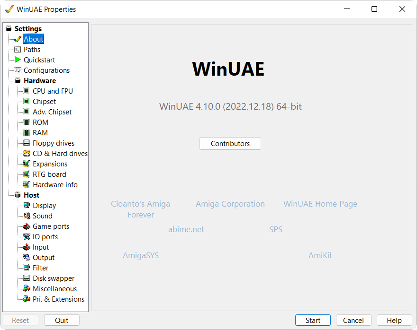Viewport: 417px width, 330px height.
Task: Click the Display monitor icon
Action: (27, 205)
